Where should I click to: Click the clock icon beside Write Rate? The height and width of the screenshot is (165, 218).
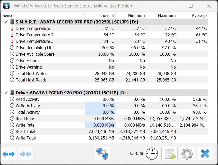12,125
